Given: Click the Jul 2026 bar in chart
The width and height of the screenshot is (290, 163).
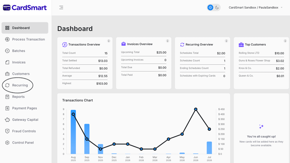Looking at the screenshot, I should (209, 148).
